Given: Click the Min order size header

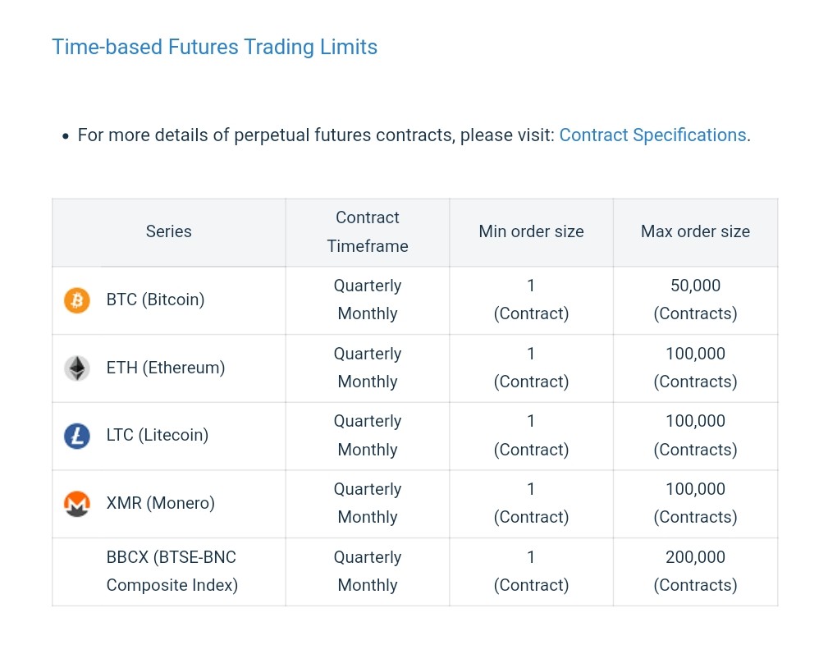Looking at the screenshot, I should (531, 232).
